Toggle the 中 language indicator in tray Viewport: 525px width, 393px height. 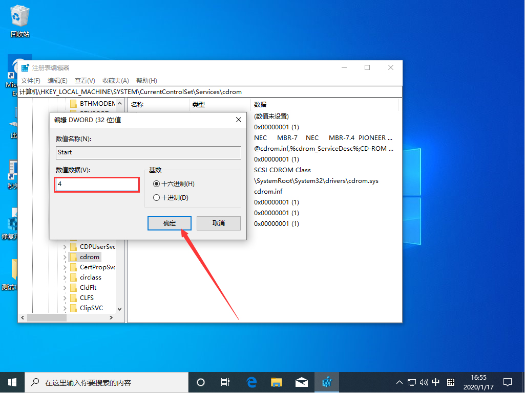click(435, 382)
